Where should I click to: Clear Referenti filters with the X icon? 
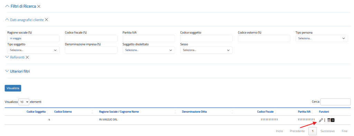click(27, 57)
